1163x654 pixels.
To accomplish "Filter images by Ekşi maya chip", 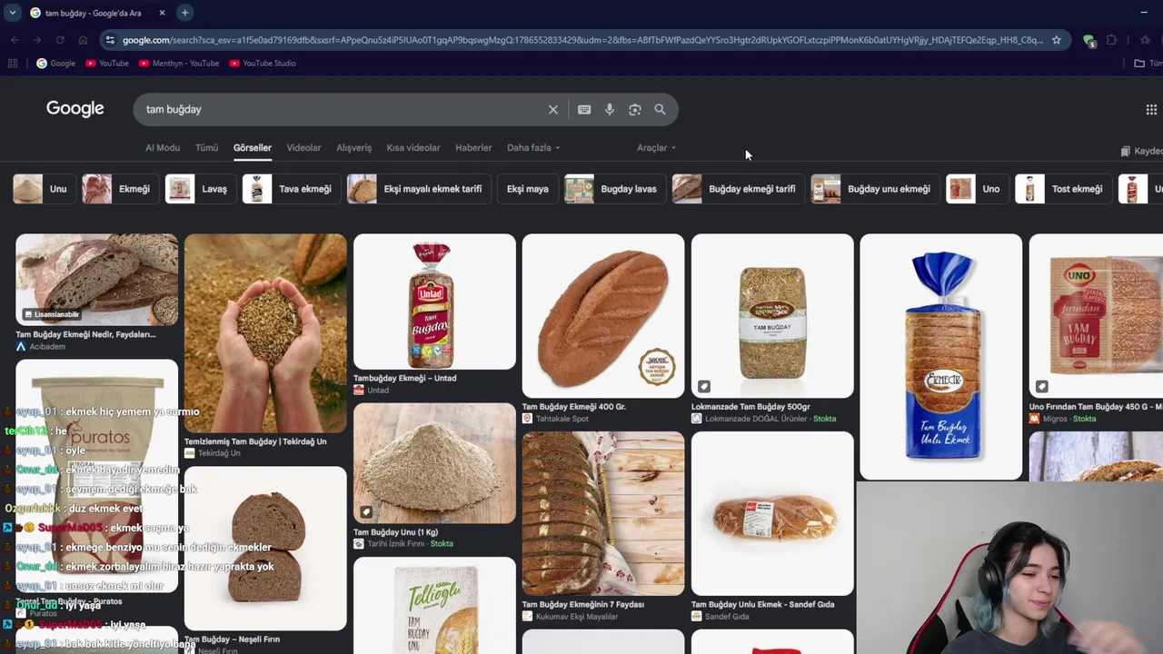I will (528, 189).
